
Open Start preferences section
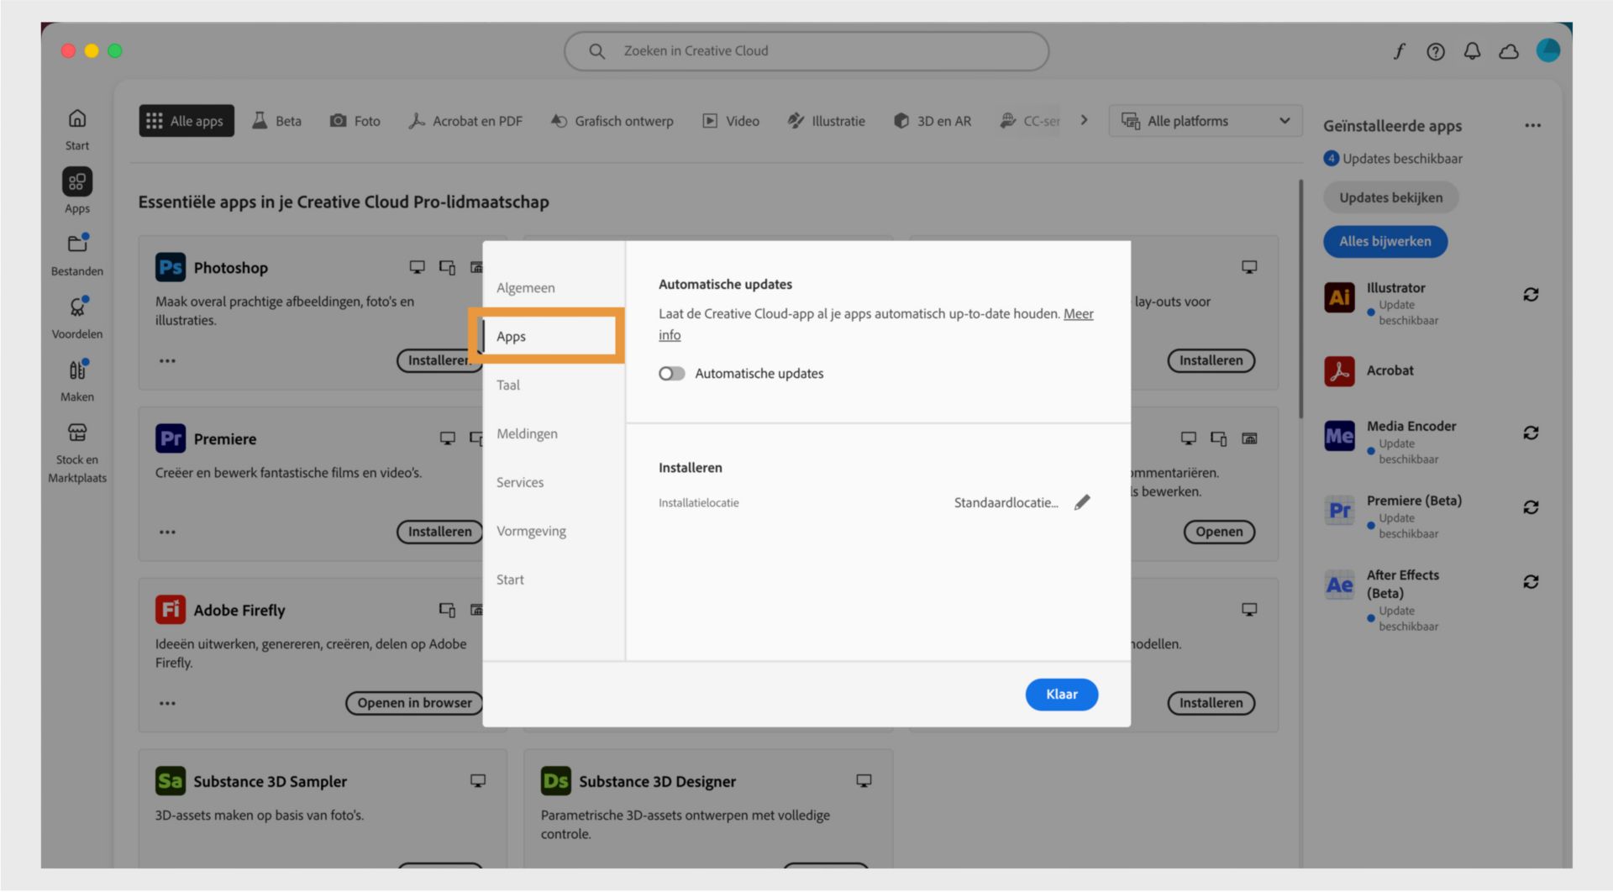click(510, 580)
